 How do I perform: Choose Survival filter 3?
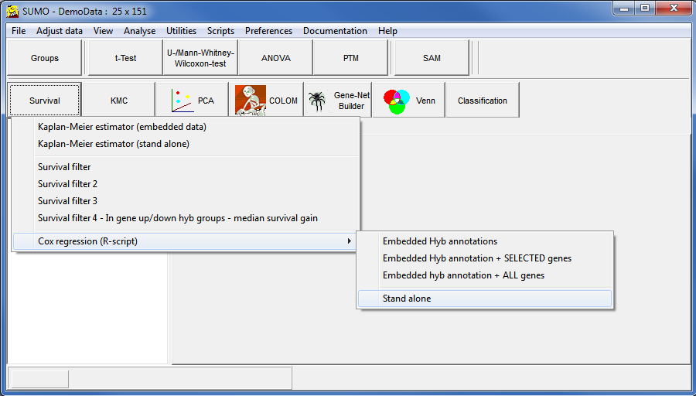coord(185,200)
